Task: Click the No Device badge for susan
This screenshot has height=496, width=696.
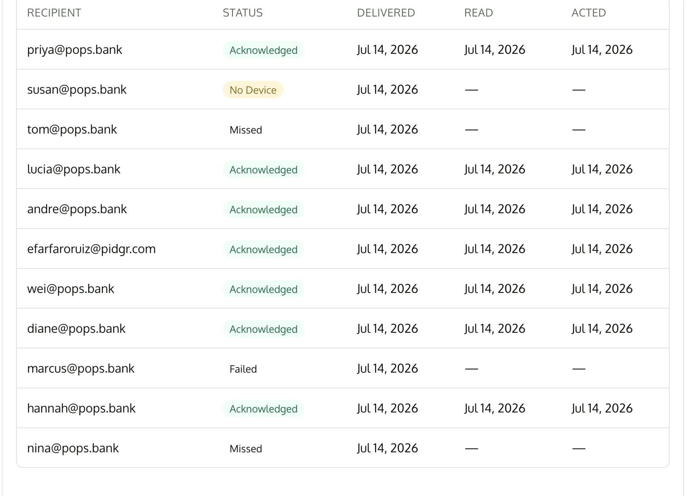Action: pos(253,90)
